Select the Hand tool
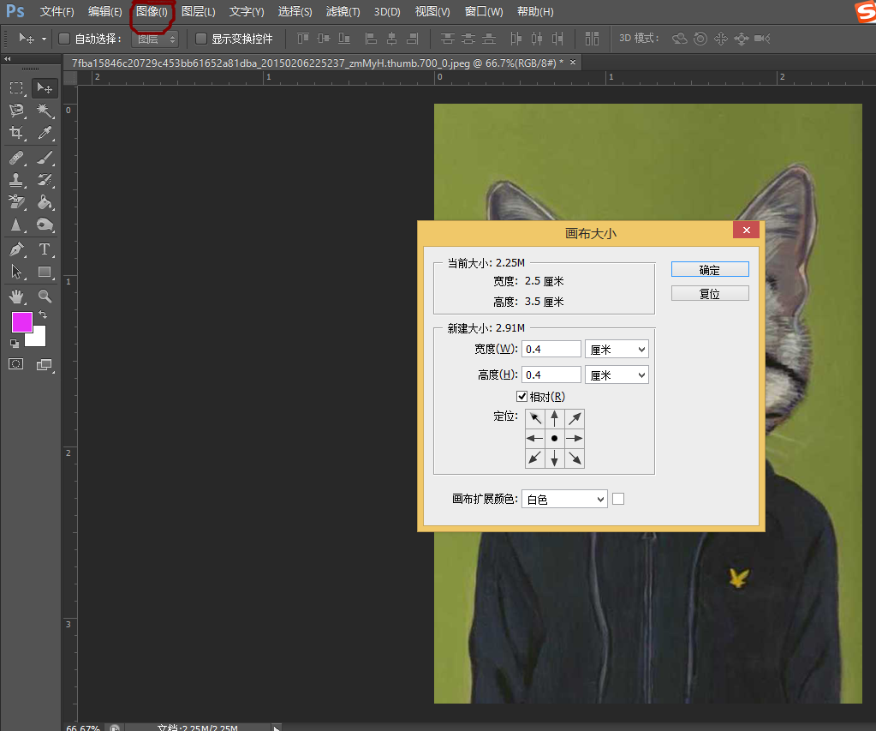Image resolution: width=876 pixels, height=731 pixels. click(x=16, y=296)
